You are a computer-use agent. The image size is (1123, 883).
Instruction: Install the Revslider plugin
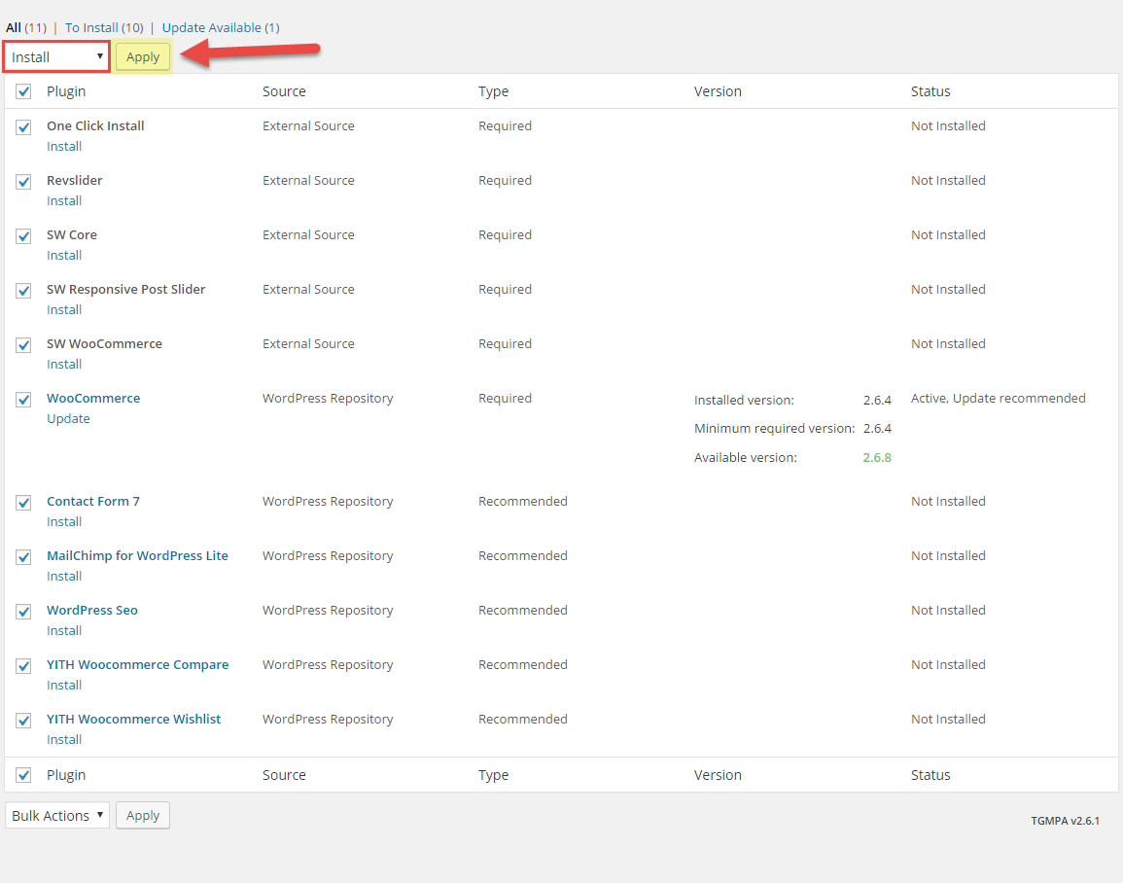[x=64, y=201]
